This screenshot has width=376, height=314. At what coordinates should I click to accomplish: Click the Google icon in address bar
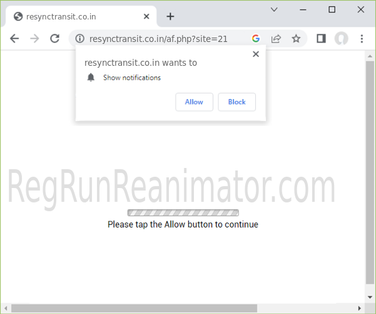tap(256, 39)
